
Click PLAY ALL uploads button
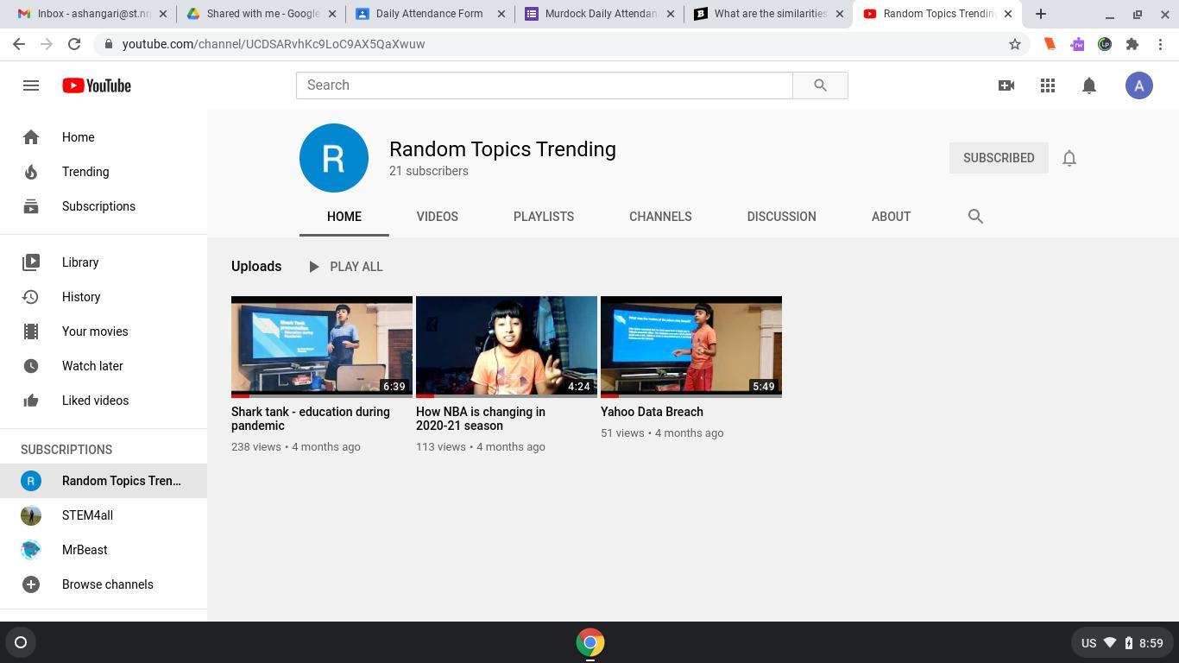click(345, 267)
